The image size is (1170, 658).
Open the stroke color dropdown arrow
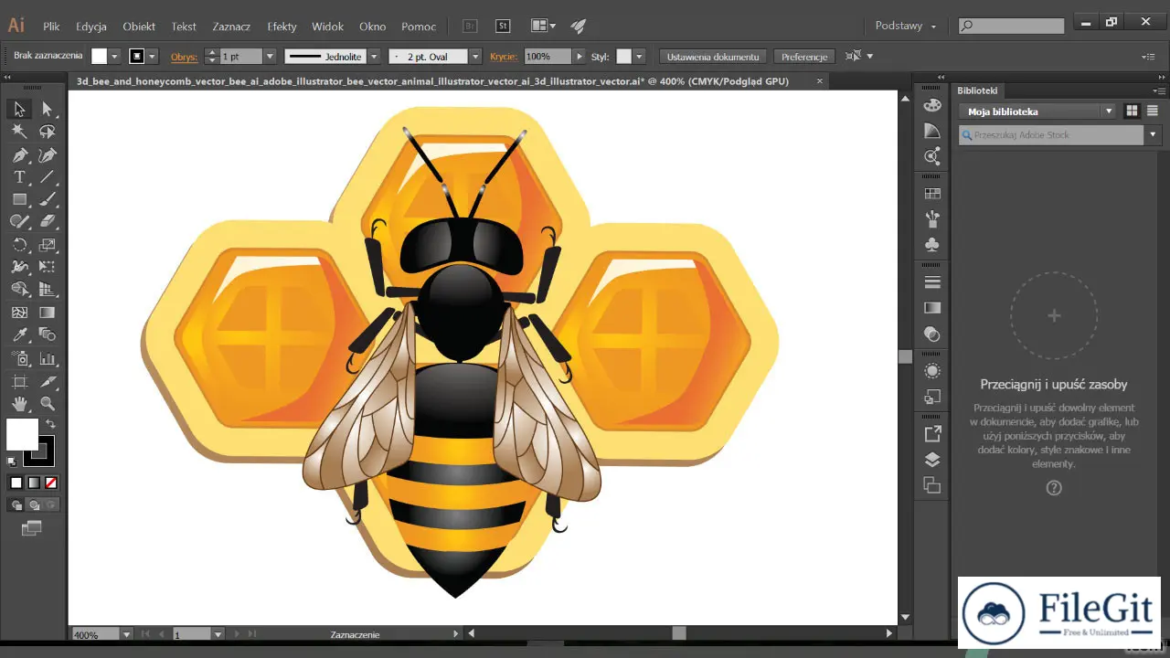coord(153,57)
